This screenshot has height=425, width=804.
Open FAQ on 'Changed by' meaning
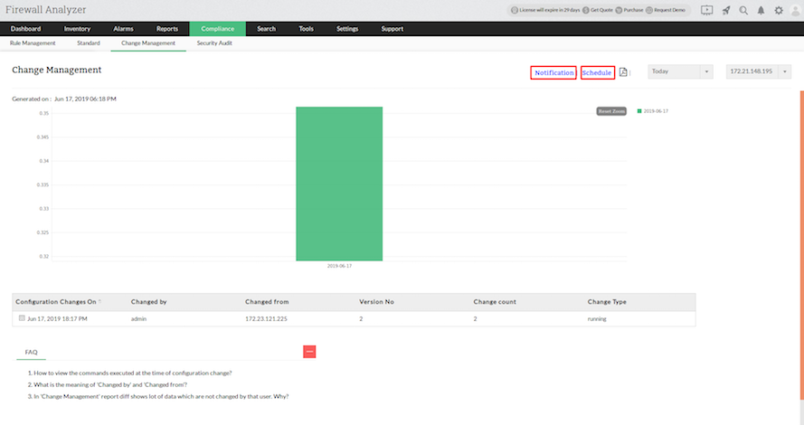point(110,384)
